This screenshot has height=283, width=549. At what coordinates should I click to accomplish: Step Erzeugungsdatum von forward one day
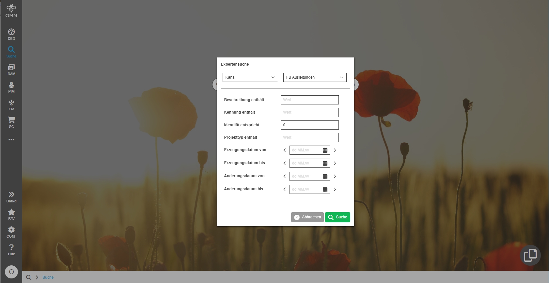pyautogui.click(x=335, y=150)
